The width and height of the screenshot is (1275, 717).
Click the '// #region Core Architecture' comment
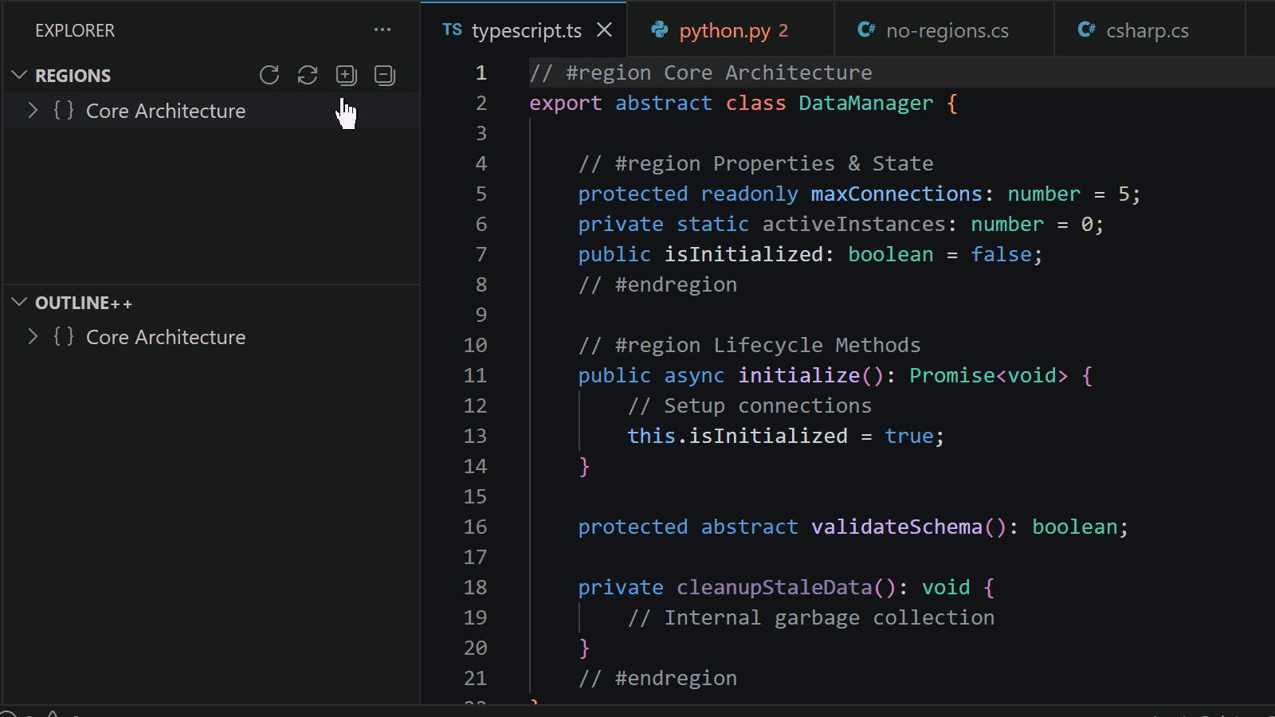(x=701, y=72)
